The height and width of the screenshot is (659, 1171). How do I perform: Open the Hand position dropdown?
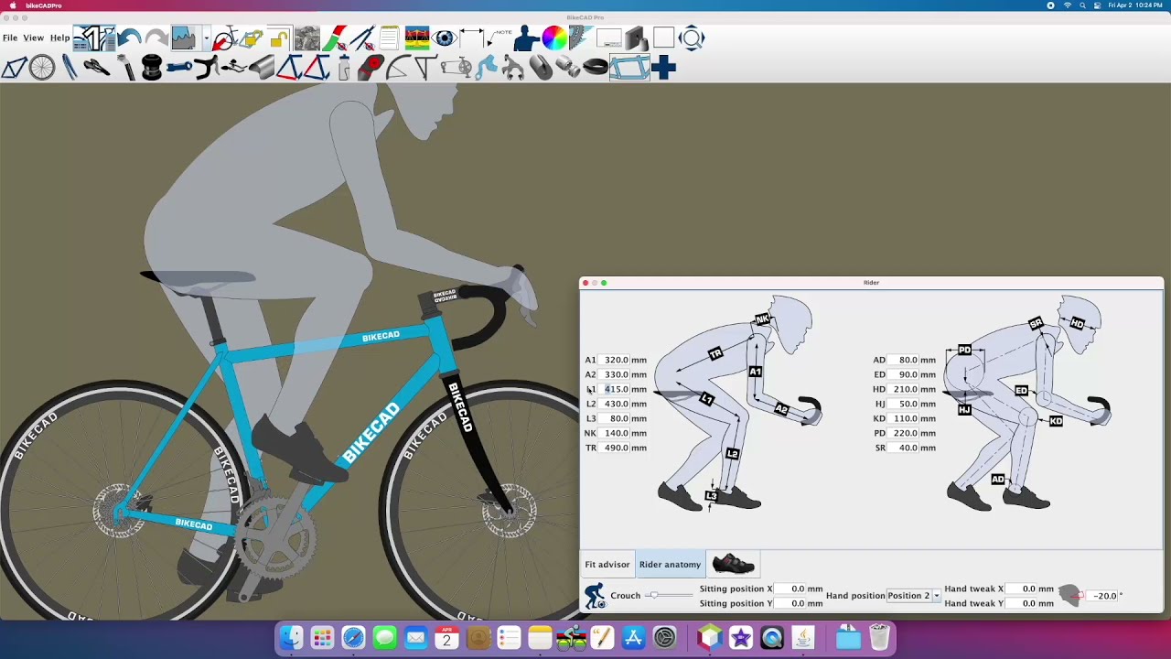(914, 596)
